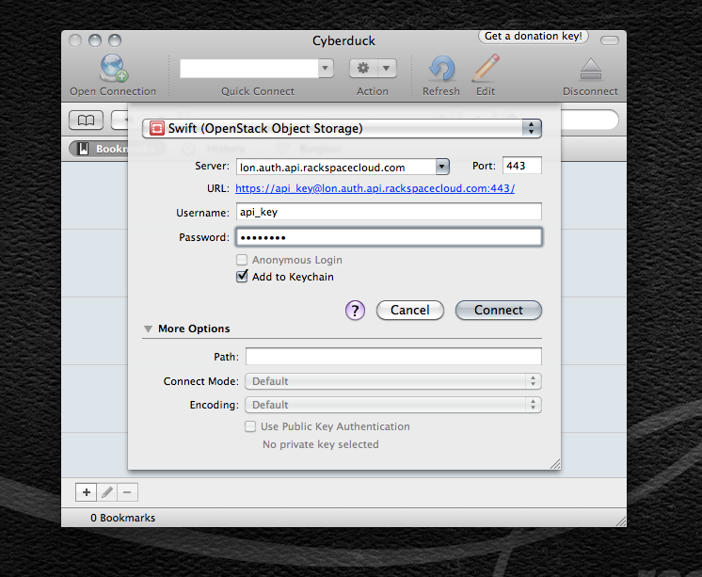Expand the Server address history dropdown

click(442, 168)
